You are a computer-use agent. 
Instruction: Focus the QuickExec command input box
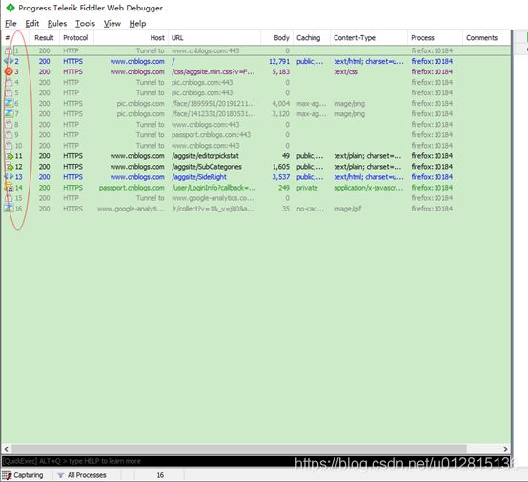pos(256,461)
